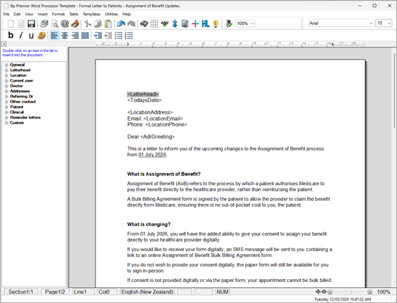Click the English (New Zealand) status entry
This screenshot has width=397, height=303.
coord(147,292)
